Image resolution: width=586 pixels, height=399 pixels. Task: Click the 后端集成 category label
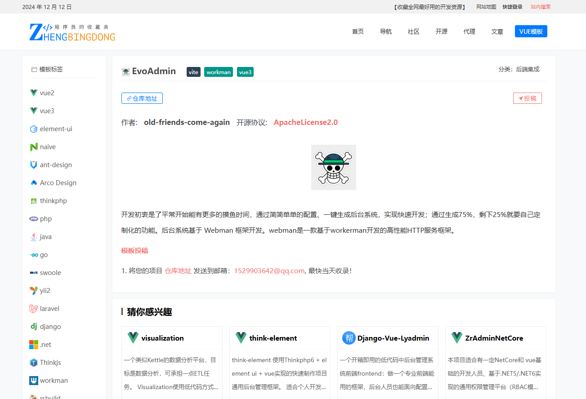click(528, 69)
